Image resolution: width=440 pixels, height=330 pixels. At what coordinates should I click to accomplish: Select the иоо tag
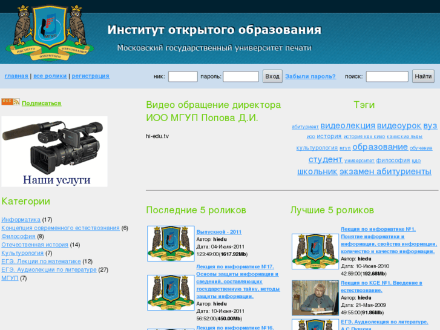tap(310, 136)
